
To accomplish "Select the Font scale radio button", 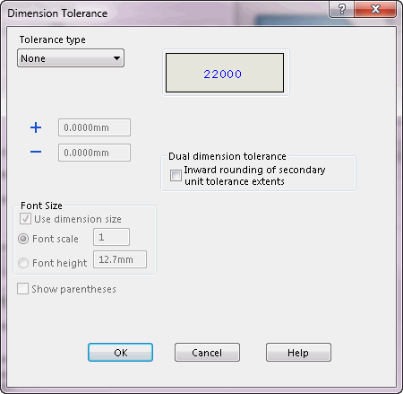I will 23,239.
